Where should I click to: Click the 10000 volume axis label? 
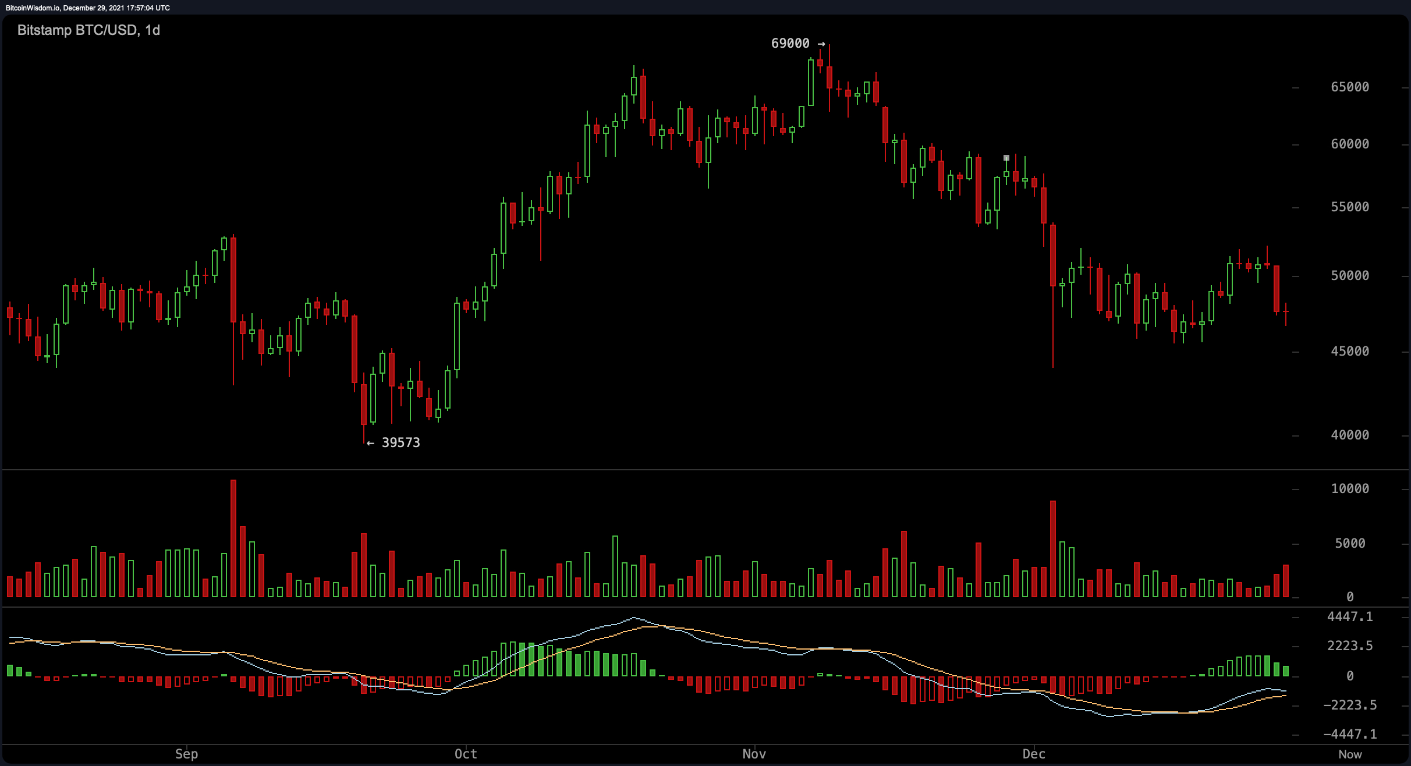pyautogui.click(x=1350, y=489)
